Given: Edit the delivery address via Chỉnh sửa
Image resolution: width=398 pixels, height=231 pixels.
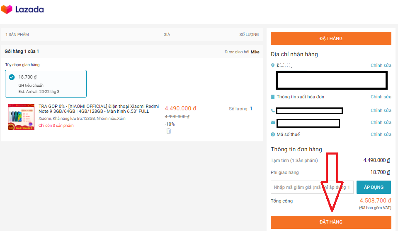Looking at the screenshot, I should (x=381, y=65).
